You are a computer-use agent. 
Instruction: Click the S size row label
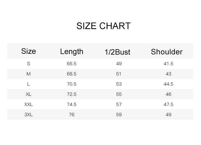click(28, 64)
